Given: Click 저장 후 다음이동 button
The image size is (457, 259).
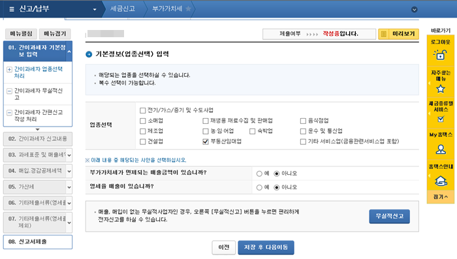Looking at the screenshot, I should tap(266, 248).
